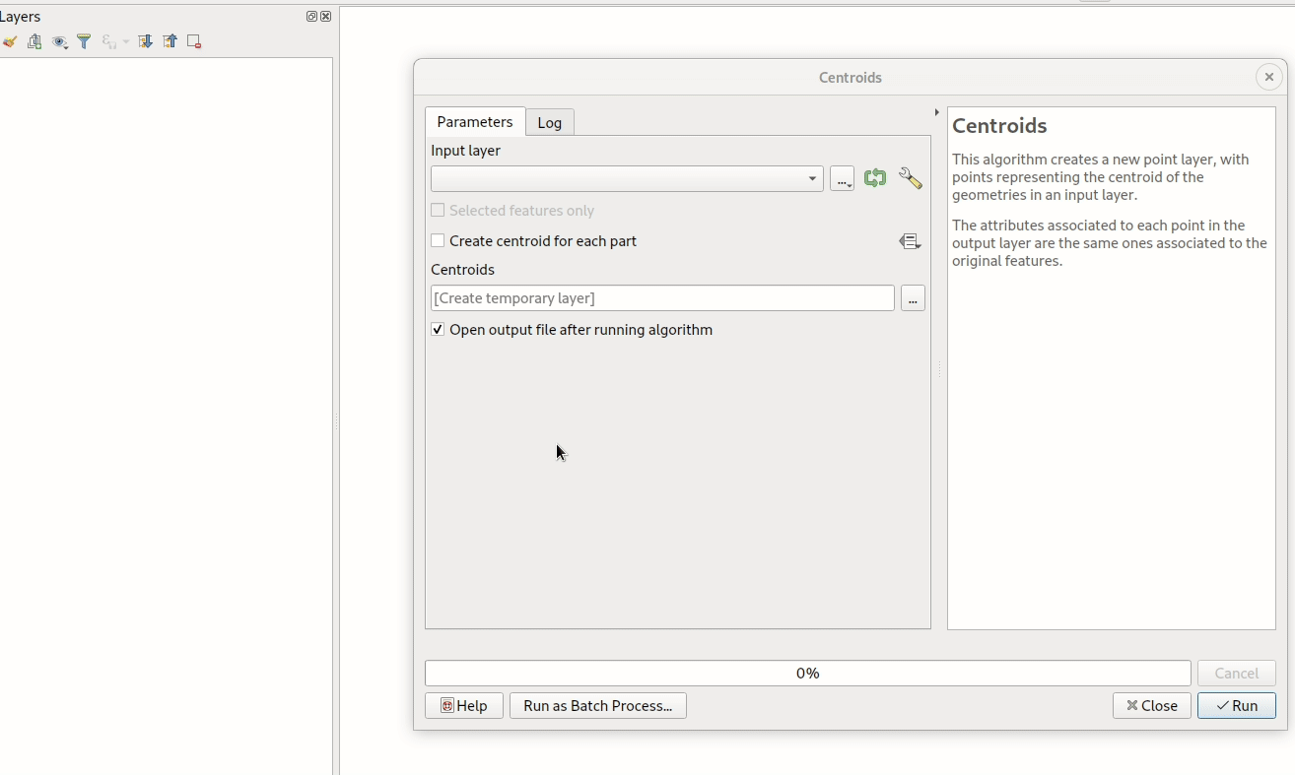The height and width of the screenshot is (775, 1295).
Task: Click Remove Layer/Group icon
Action: point(194,41)
